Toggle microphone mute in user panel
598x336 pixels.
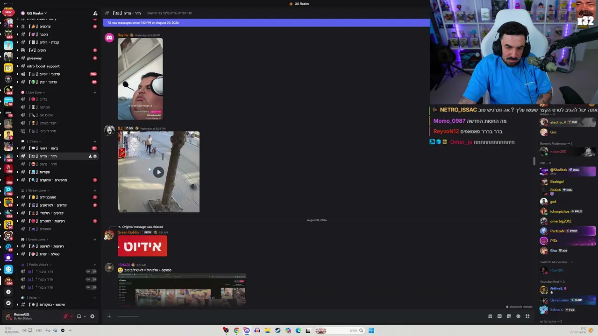coord(65,316)
